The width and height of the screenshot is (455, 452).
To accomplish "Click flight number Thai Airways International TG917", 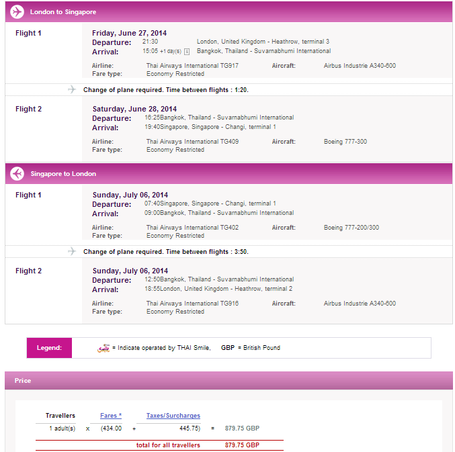I will [192, 66].
